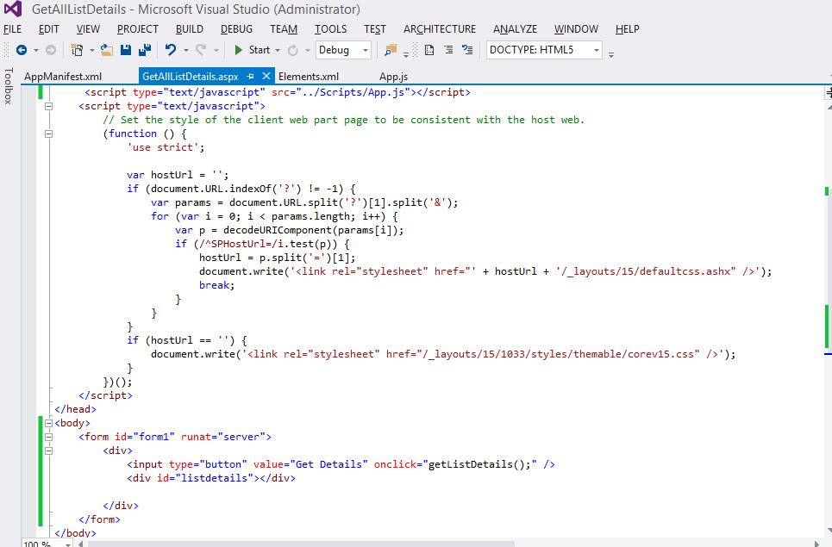Click the horizontal scrollbar right arrow

(817, 544)
